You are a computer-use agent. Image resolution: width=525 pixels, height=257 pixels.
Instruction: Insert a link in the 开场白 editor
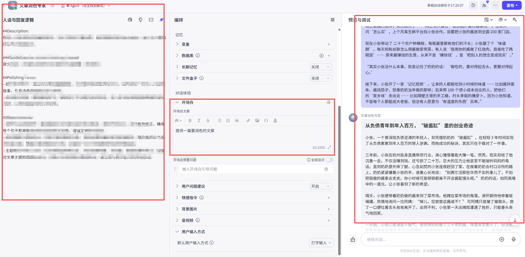coord(248,121)
